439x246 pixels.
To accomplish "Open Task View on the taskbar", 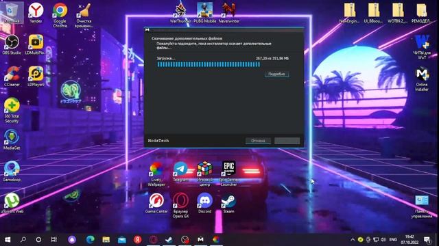I will [x=54, y=240].
